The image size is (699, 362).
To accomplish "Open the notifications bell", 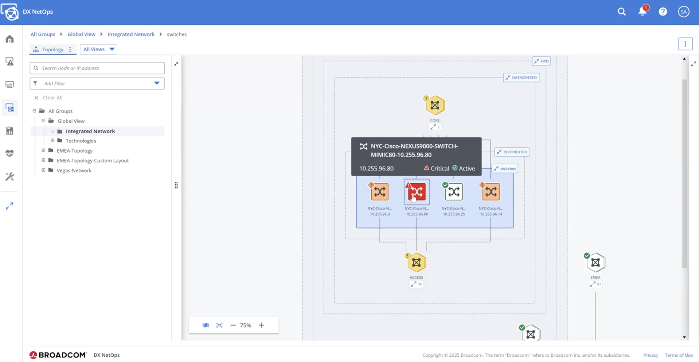I will 642,11.
